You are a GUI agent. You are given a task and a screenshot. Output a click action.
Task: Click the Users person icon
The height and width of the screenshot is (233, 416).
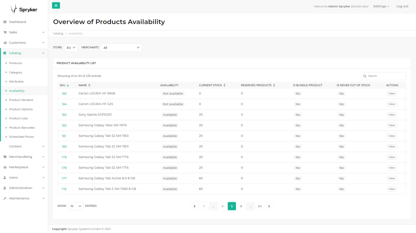(x=5, y=177)
